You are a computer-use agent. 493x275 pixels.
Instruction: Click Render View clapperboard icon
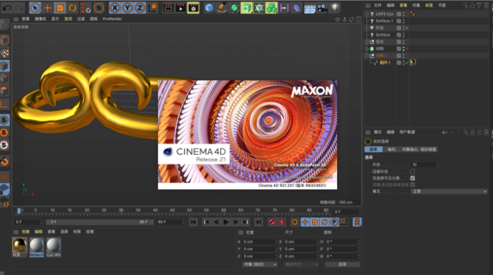click(x=169, y=8)
